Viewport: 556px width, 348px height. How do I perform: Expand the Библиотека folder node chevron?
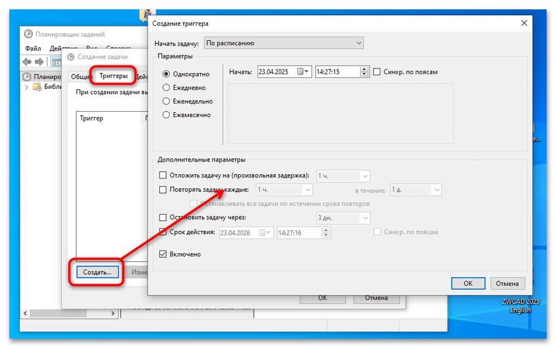(26, 87)
